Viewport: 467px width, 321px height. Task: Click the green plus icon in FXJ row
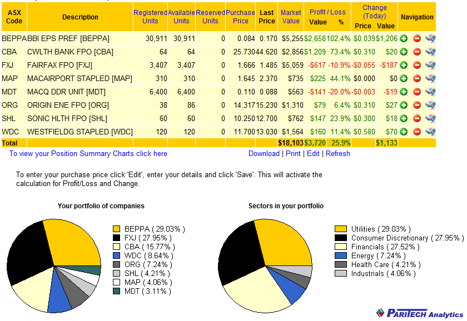pyautogui.click(x=404, y=65)
